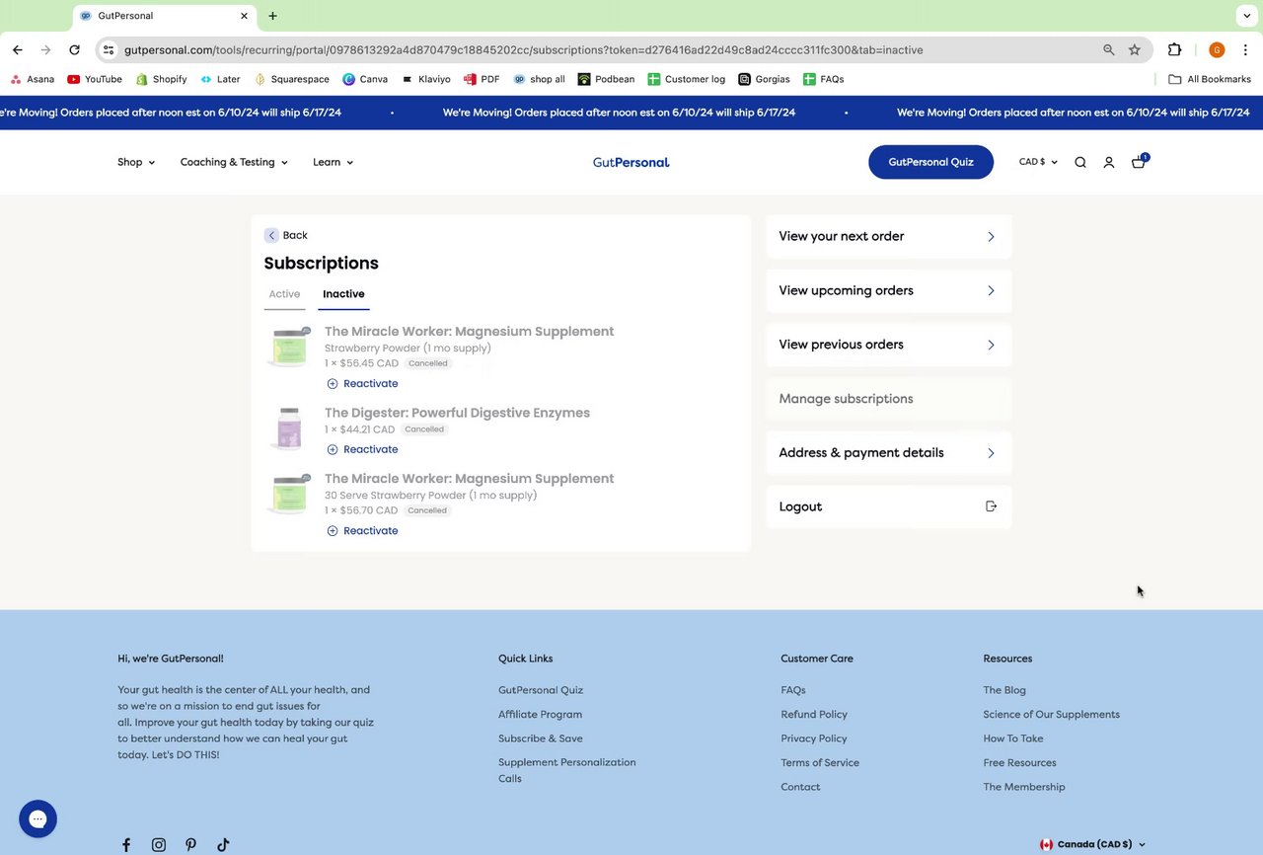
Task: Bookmark this page with the star icon
Action: [x=1135, y=49]
